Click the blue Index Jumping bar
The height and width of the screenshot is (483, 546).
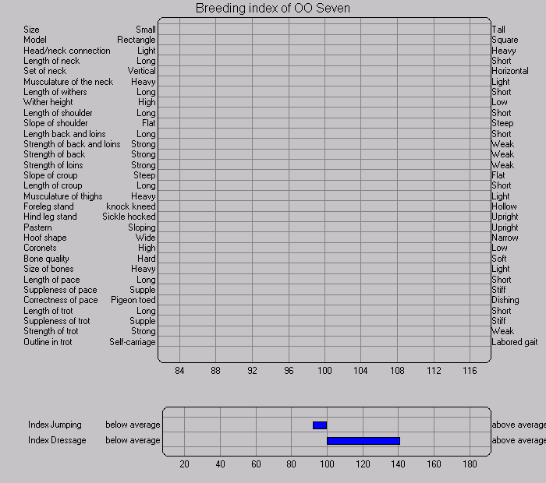(x=320, y=425)
